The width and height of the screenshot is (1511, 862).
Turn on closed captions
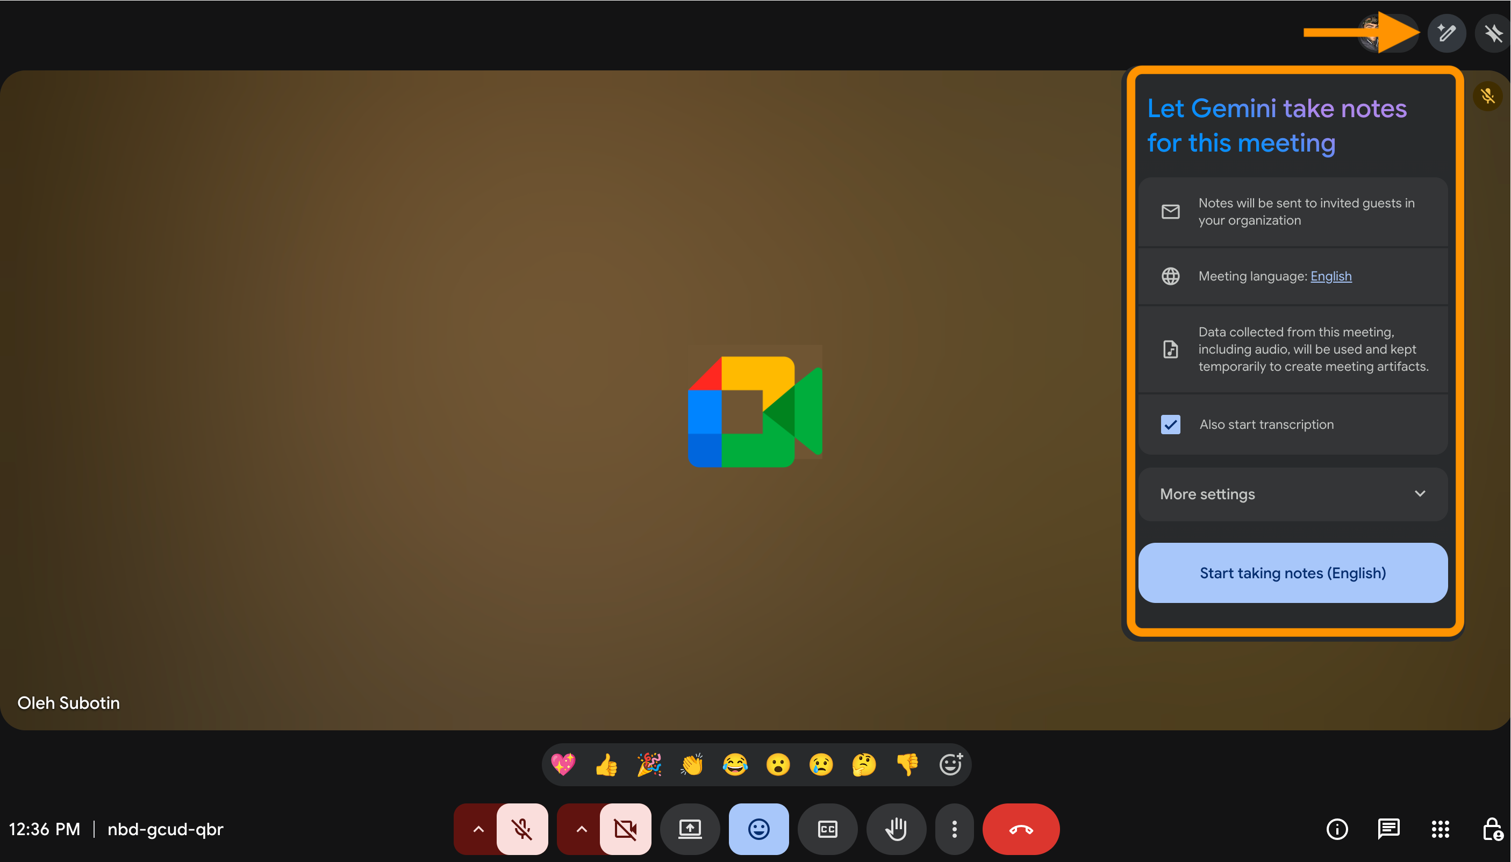(x=827, y=829)
